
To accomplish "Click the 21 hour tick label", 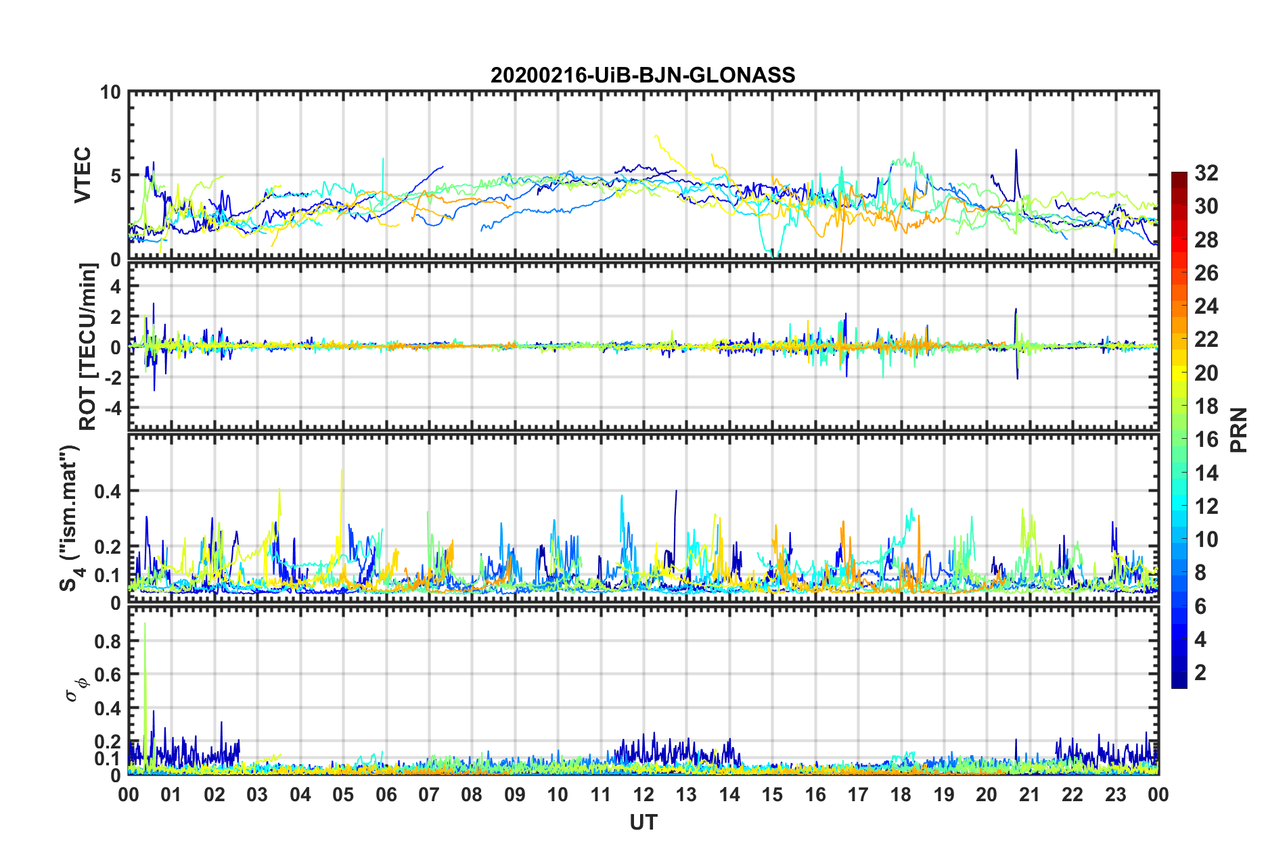I will [1030, 794].
